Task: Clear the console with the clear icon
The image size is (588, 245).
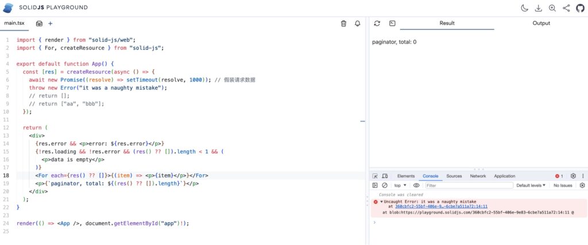Action: click(384, 185)
